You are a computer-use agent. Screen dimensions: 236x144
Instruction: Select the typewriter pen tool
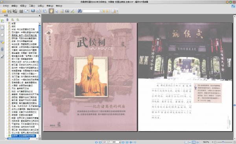[x=72, y=11]
